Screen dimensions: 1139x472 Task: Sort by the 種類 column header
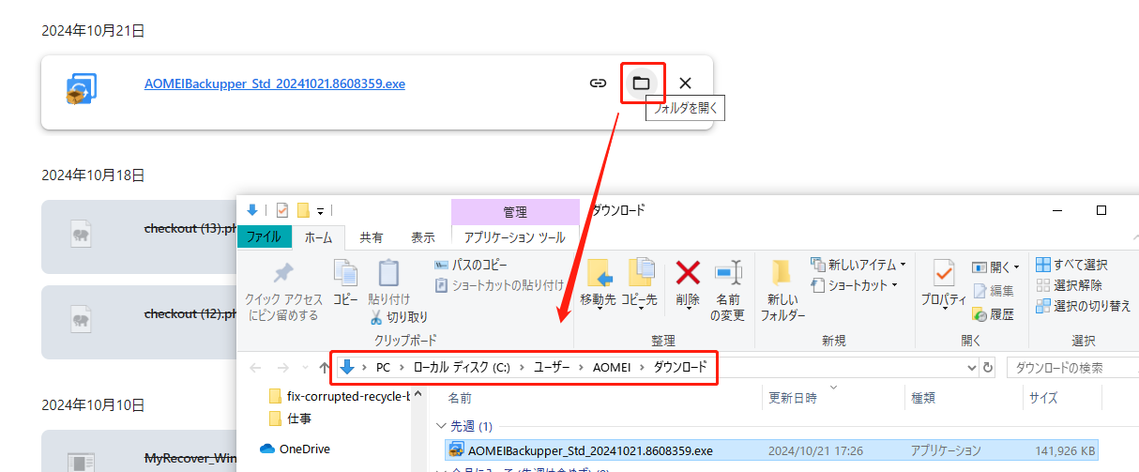point(925,398)
